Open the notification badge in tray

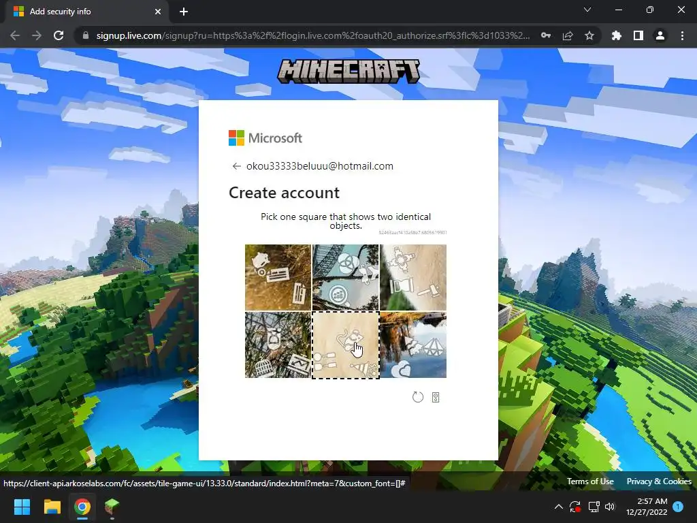coord(678,506)
